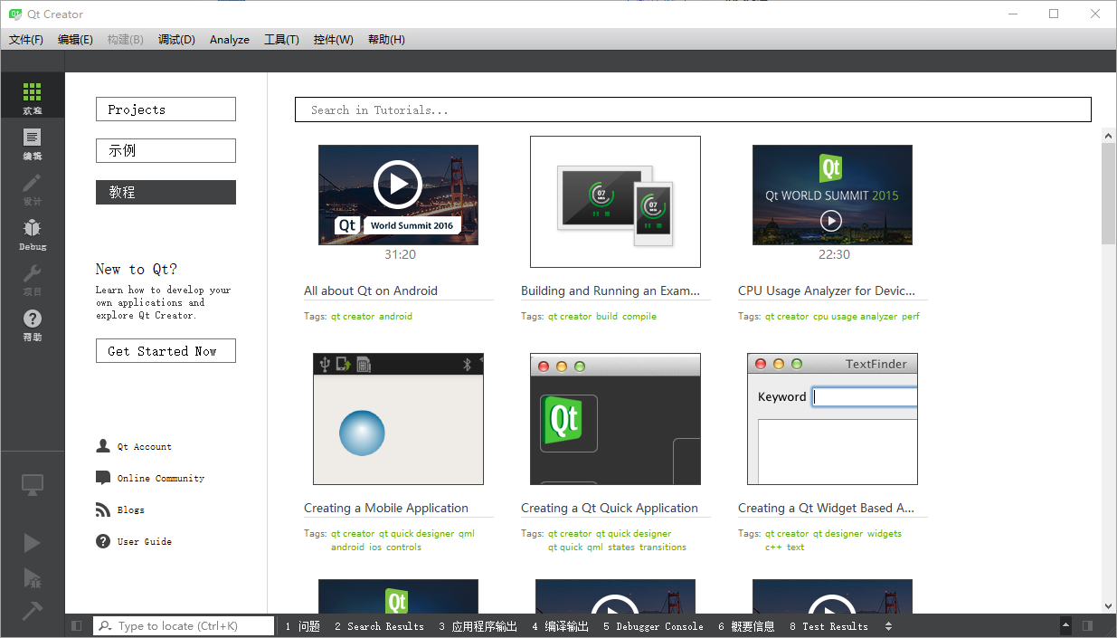Click Get Started Now button
Screen dimensions: 1117x638
(x=166, y=351)
